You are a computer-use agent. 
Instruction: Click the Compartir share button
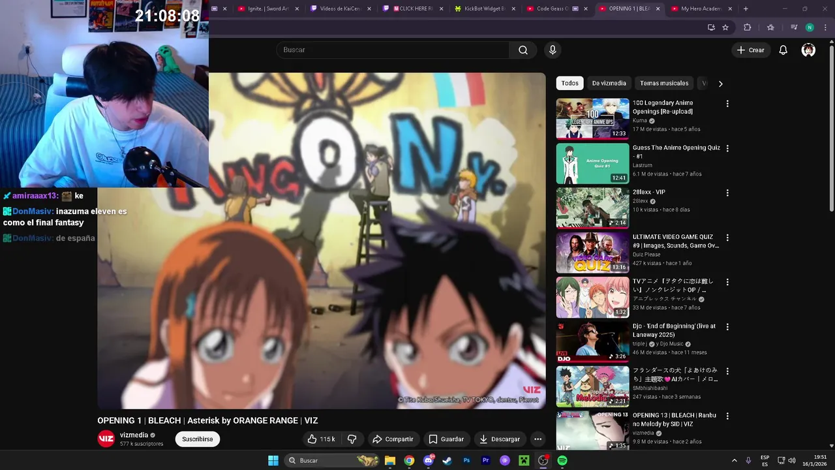point(393,439)
